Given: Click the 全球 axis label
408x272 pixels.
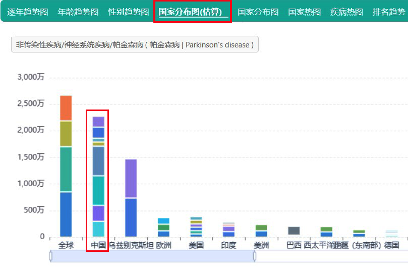Looking at the screenshot, I should (66, 245).
